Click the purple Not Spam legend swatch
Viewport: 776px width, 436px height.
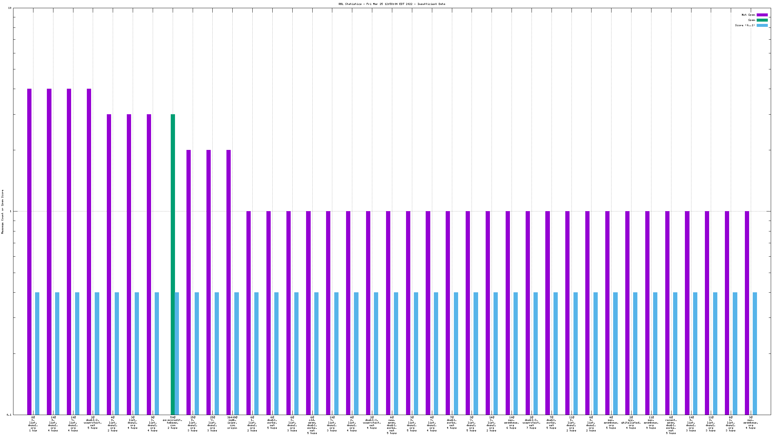[x=762, y=15]
